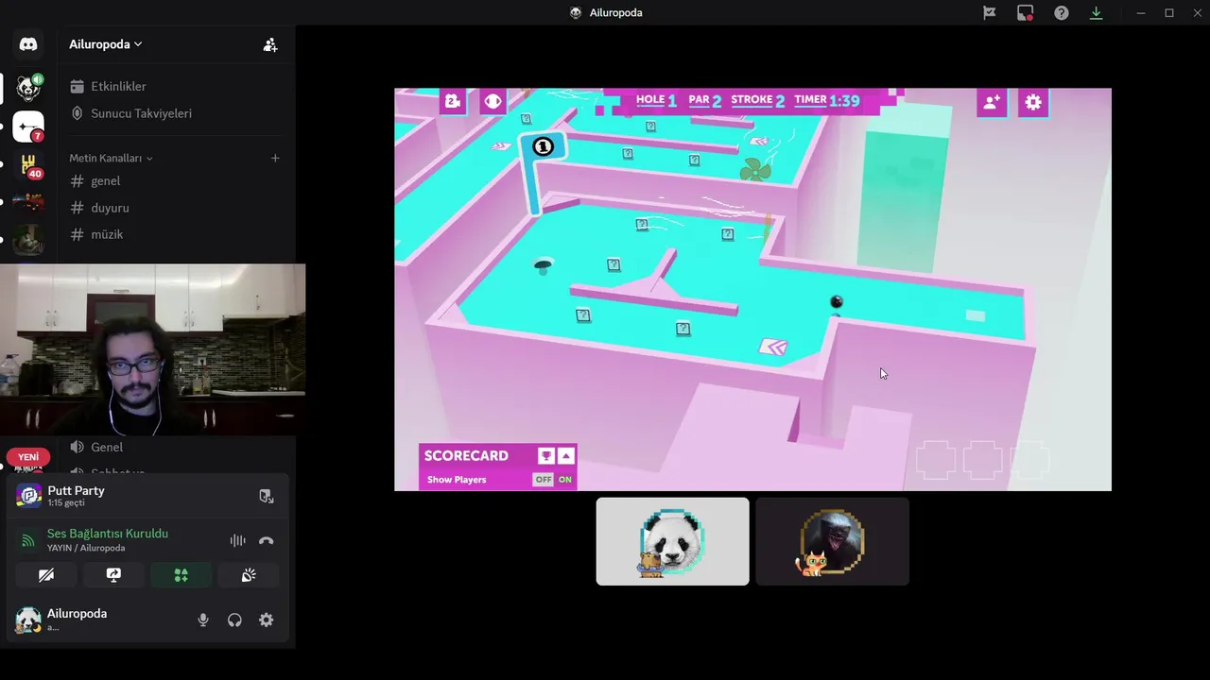Share your screen button
The height and width of the screenshot is (680, 1210).
click(x=113, y=574)
